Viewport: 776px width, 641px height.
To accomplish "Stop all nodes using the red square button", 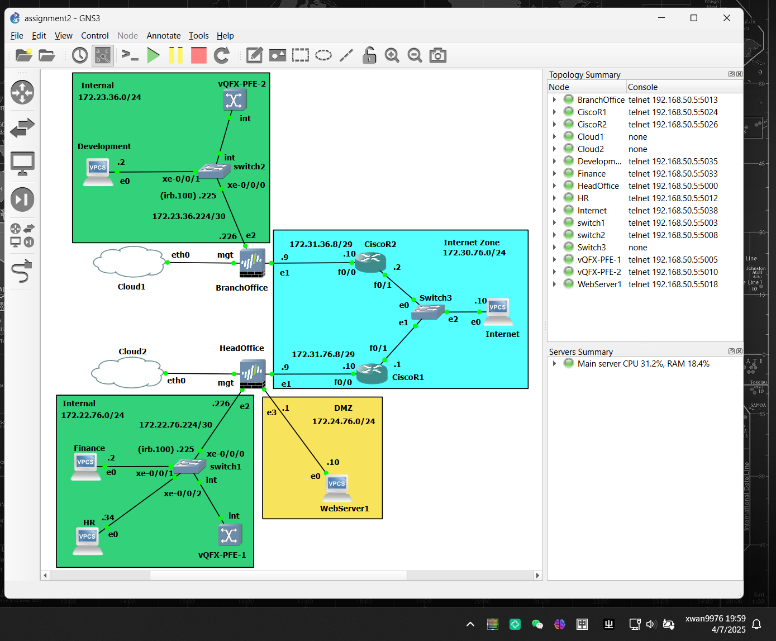I will [x=199, y=55].
